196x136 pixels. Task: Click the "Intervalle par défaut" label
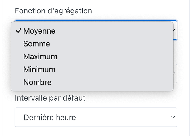50,98
